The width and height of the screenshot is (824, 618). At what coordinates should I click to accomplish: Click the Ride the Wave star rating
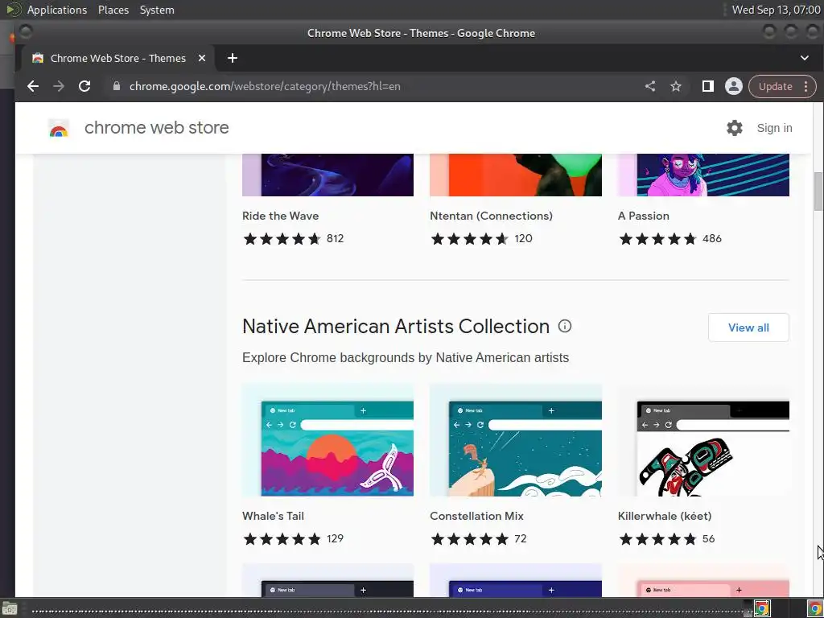(282, 239)
